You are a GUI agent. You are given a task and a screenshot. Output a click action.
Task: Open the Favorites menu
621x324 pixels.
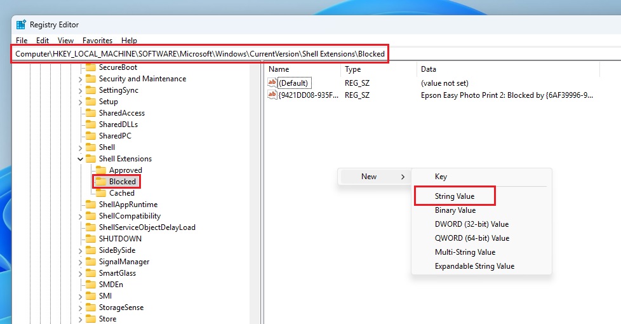point(97,41)
